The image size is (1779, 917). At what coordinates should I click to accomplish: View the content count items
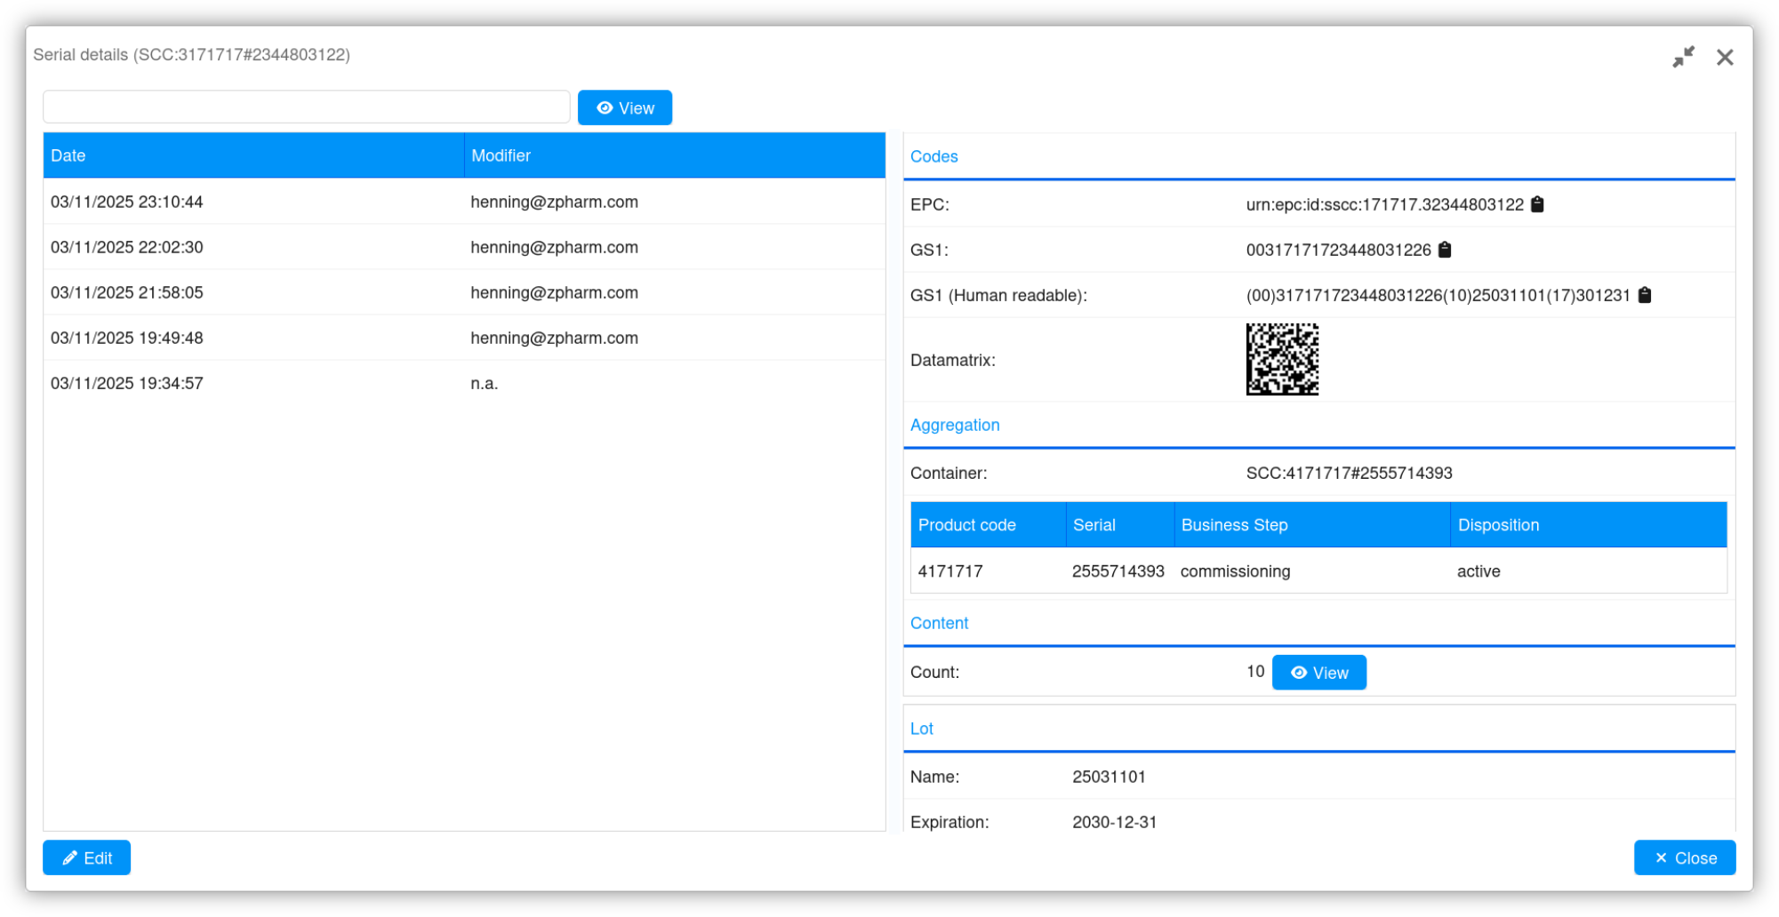[x=1318, y=673]
